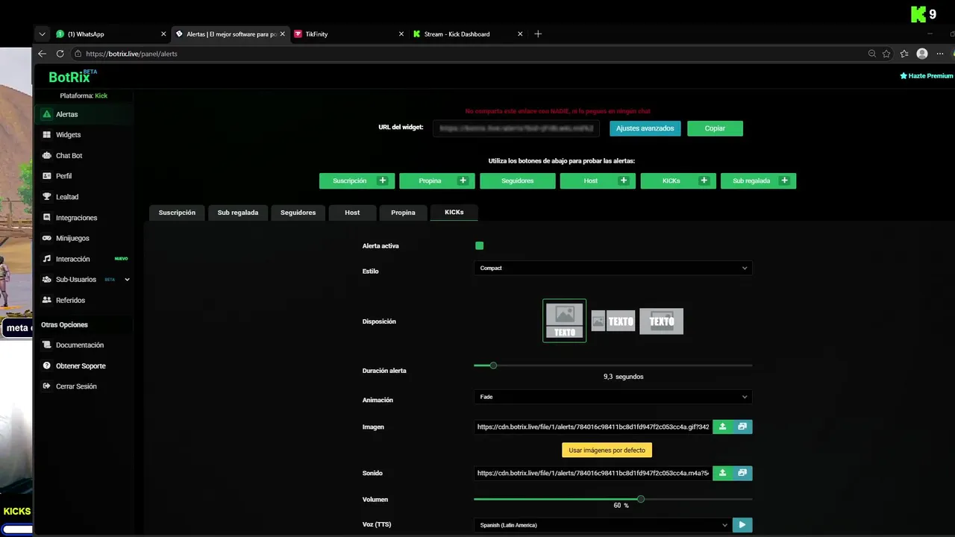Open a new browser tab
Screen dimensions: 955x537
coord(538,34)
